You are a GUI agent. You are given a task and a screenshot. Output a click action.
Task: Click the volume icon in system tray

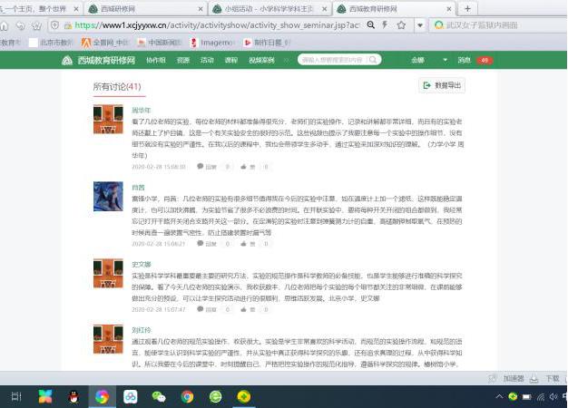tap(553, 397)
